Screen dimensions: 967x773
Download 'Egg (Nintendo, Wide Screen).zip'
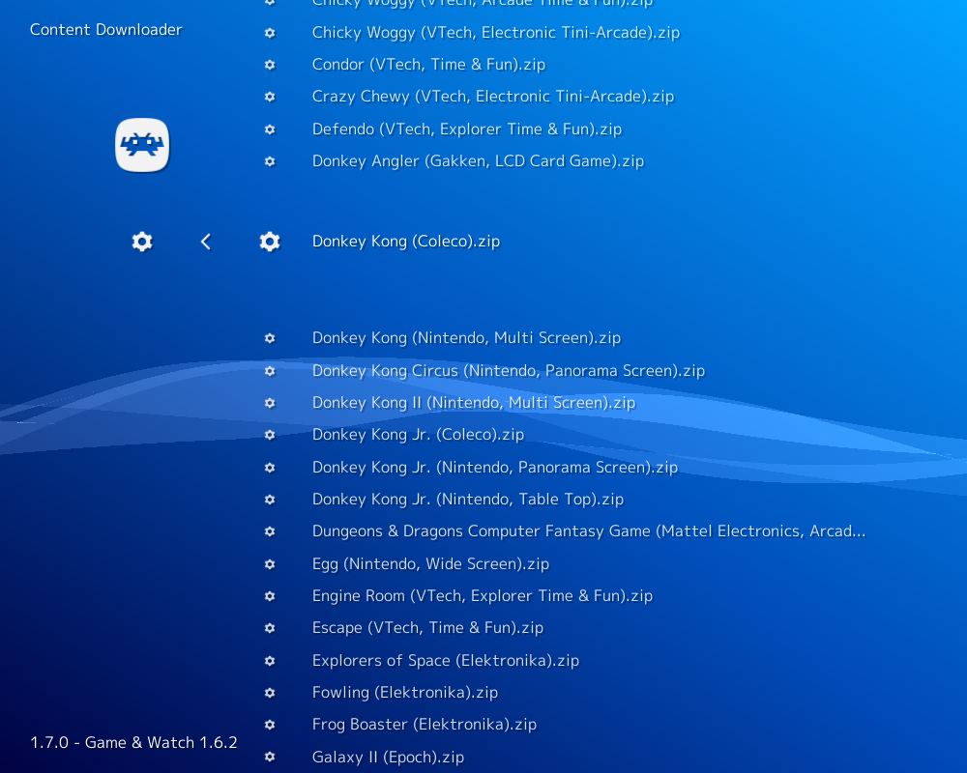[430, 564]
